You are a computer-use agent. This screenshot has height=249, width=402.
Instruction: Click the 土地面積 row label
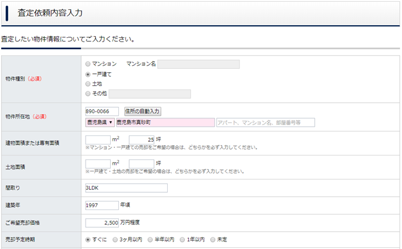[15, 167]
